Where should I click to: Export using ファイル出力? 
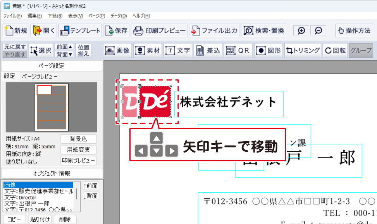pos(215,31)
